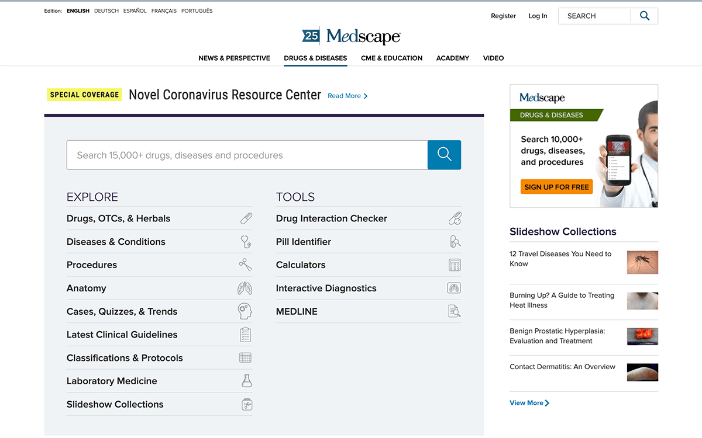Click the calculator icon beside Calculators
The width and height of the screenshot is (702, 438).
tap(455, 265)
